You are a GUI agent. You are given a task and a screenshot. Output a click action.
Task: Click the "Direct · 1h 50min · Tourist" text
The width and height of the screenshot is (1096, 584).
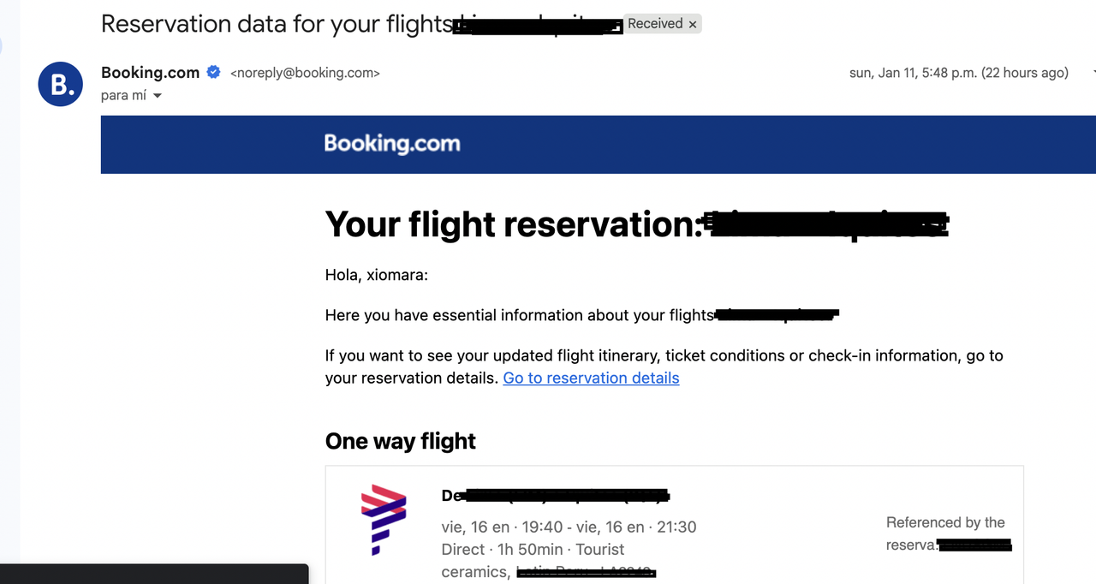[x=533, y=549]
